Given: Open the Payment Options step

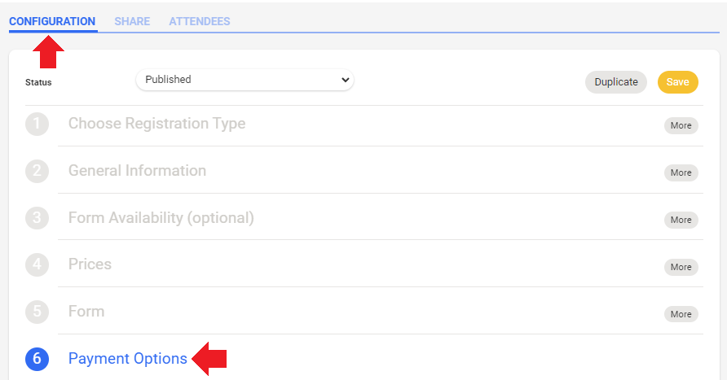Looking at the screenshot, I should [x=128, y=359].
